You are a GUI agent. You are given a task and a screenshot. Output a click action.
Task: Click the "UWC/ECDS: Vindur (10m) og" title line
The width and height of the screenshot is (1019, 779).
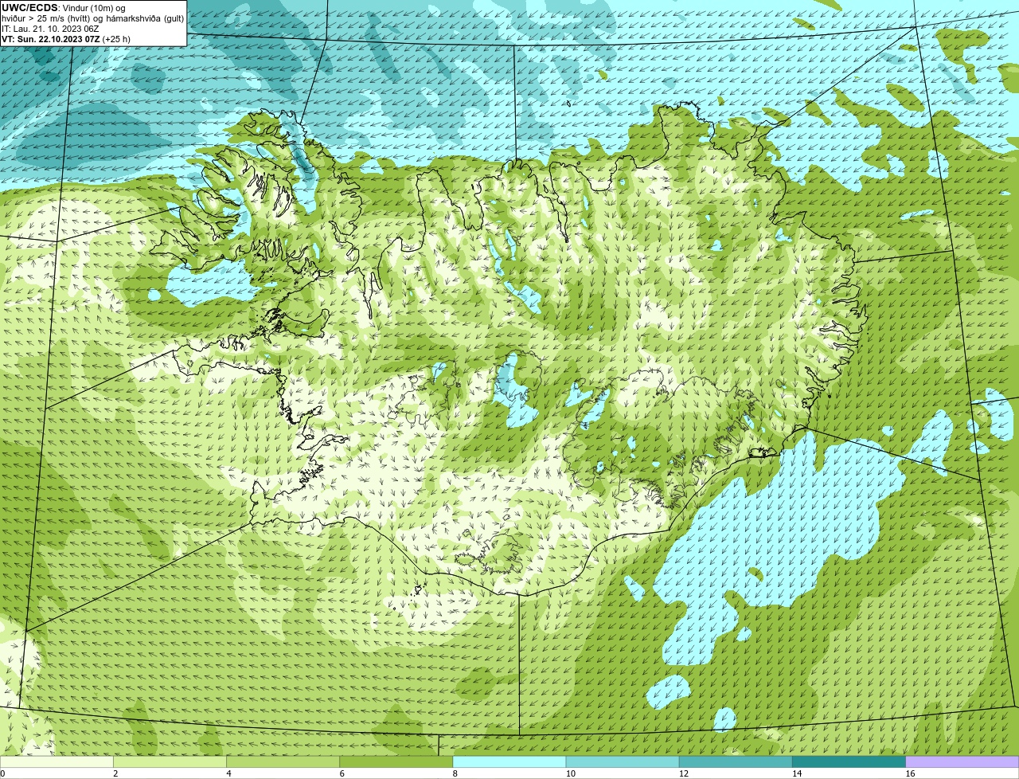(x=64, y=8)
